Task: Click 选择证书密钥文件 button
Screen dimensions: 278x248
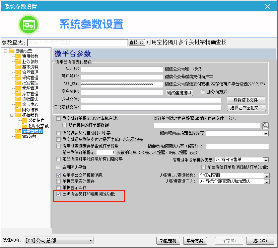Action: pyautogui.click(x=246, y=108)
